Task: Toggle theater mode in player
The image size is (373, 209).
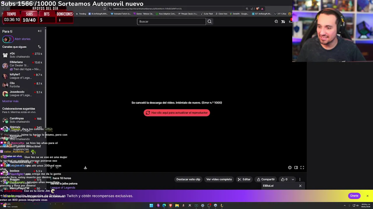Action: pyautogui.click(x=296, y=167)
